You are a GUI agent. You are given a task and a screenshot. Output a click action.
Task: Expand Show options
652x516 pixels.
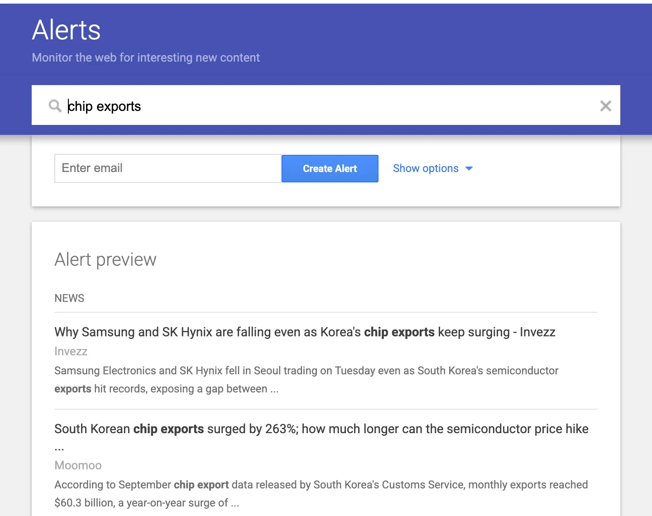pyautogui.click(x=432, y=168)
